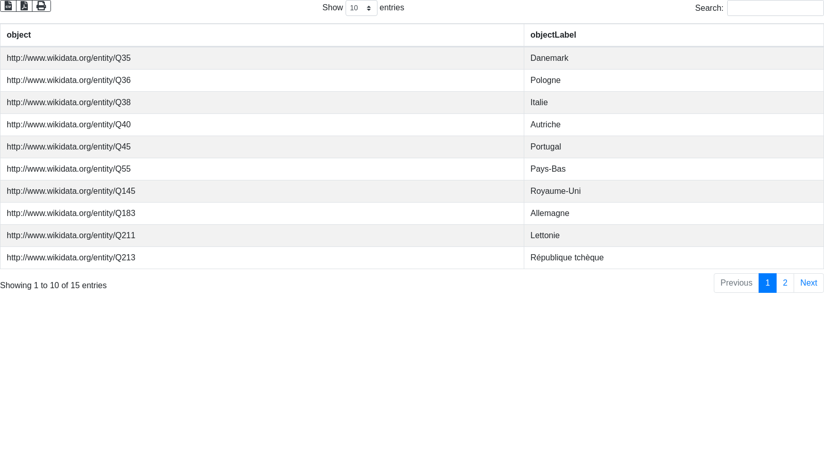
Task: Click the Previous pagination button
Action: coord(736,283)
